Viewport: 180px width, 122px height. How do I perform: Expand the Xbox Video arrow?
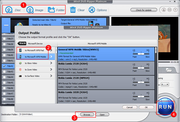[x=51, y=63]
